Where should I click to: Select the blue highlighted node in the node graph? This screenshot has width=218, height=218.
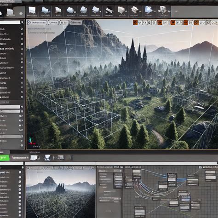click(186, 199)
